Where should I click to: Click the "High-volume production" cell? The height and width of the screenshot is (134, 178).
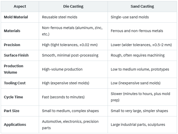(x=62, y=69)
